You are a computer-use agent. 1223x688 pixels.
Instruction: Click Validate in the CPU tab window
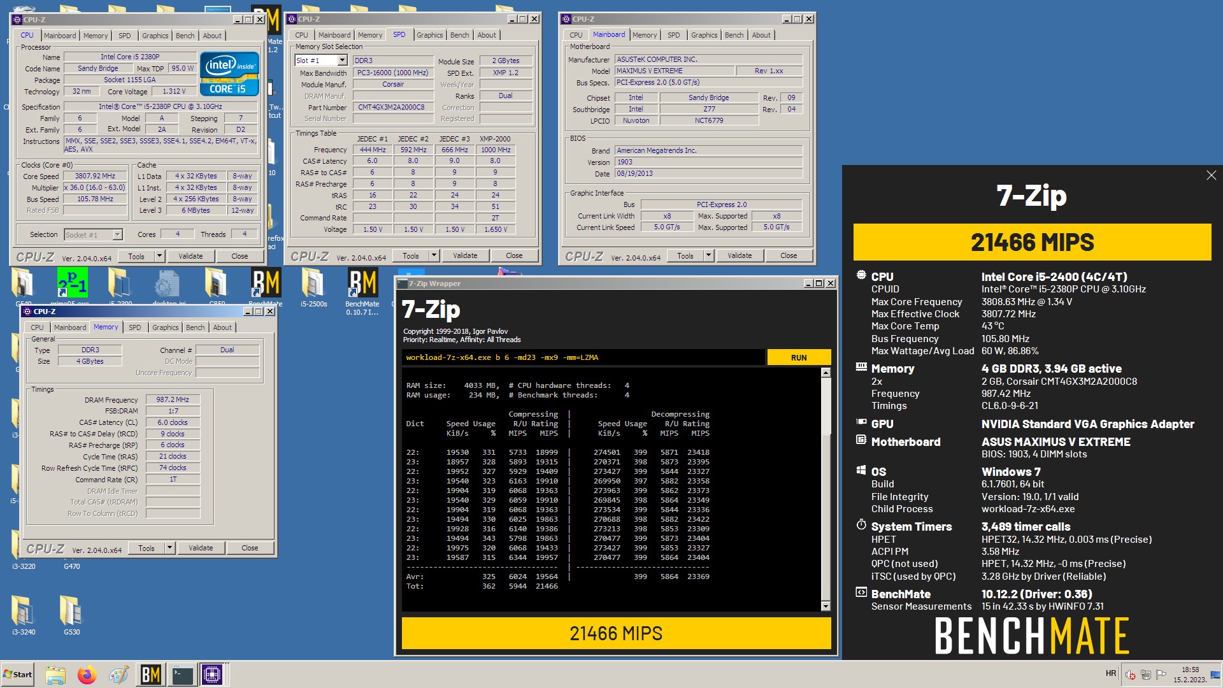click(x=190, y=256)
